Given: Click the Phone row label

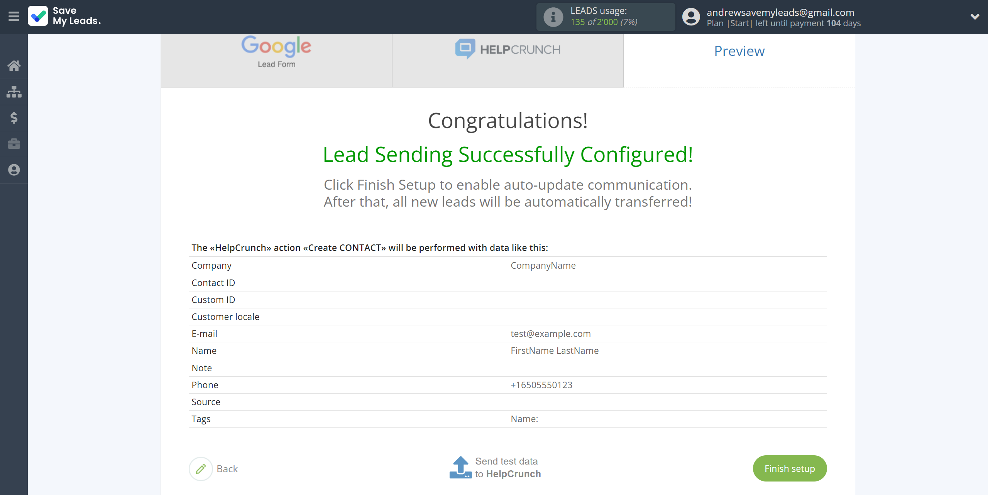Looking at the screenshot, I should [x=205, y=385].
